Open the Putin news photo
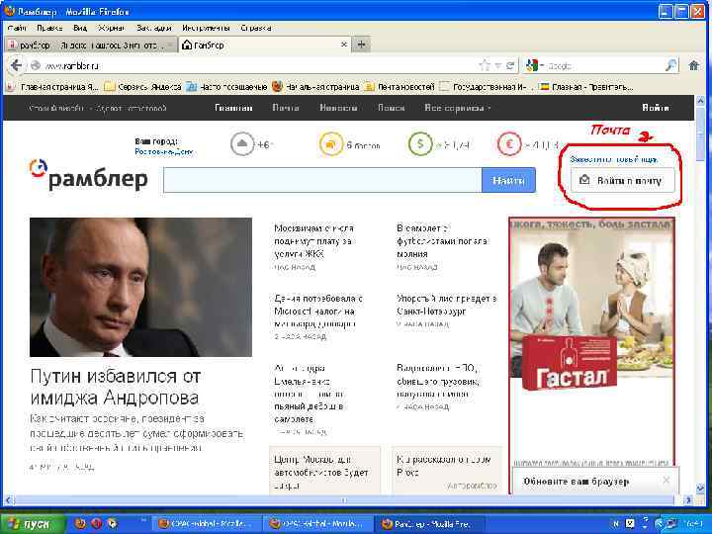712x534 pixels. tap(140, 287)
